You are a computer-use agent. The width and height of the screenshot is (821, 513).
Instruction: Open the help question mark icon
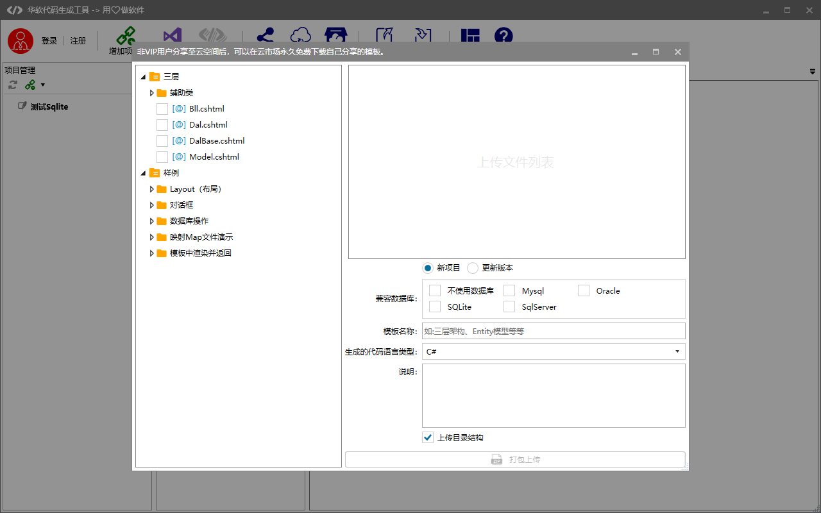[504, 36]
